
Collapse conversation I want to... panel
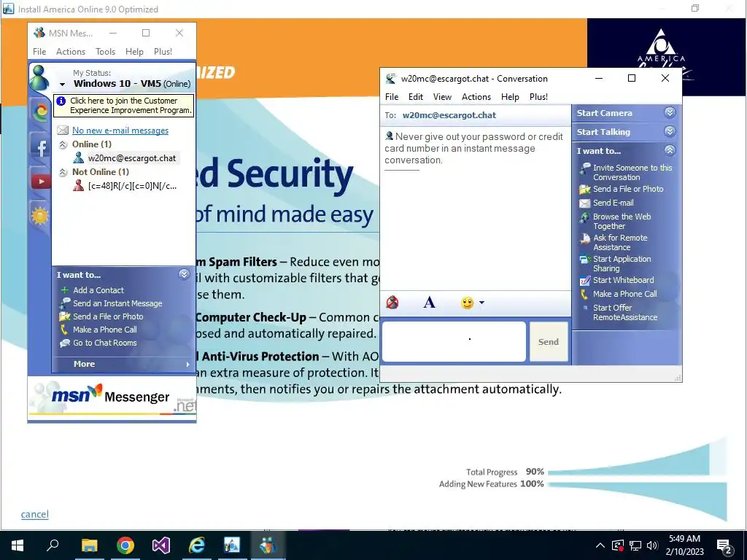click(x=670, y=150)
